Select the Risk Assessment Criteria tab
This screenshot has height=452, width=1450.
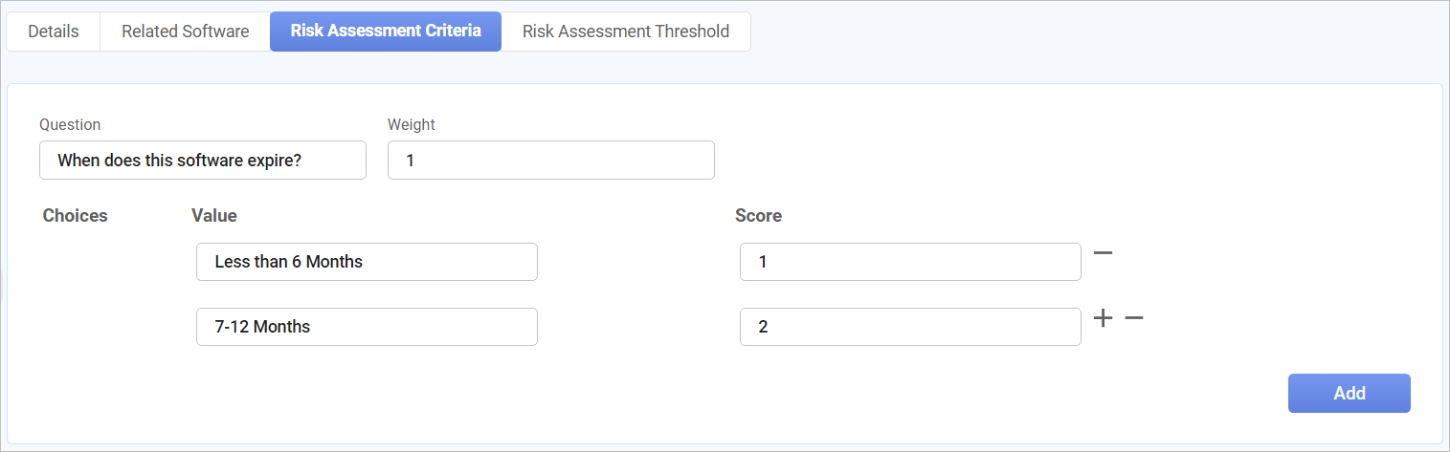click(385, 32)
